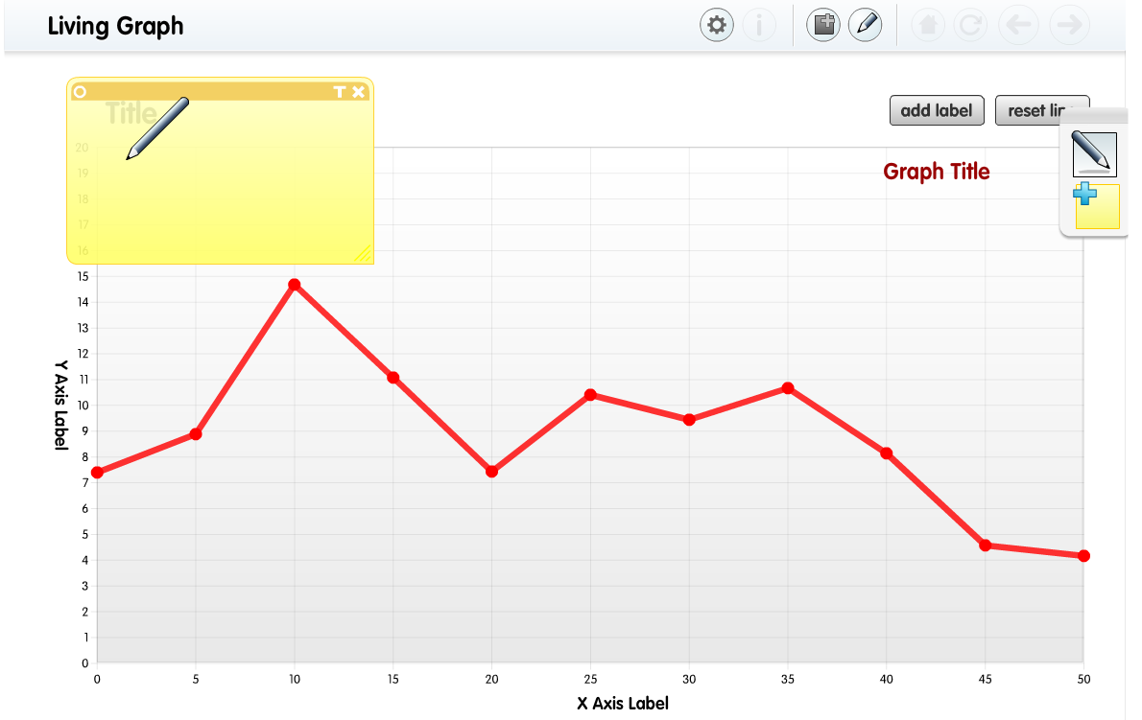Open the settings gear icon
1142x720 pixels.
[x=716, y=25]
